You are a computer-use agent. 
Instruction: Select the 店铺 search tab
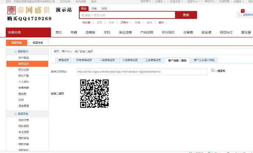(94, 8)
